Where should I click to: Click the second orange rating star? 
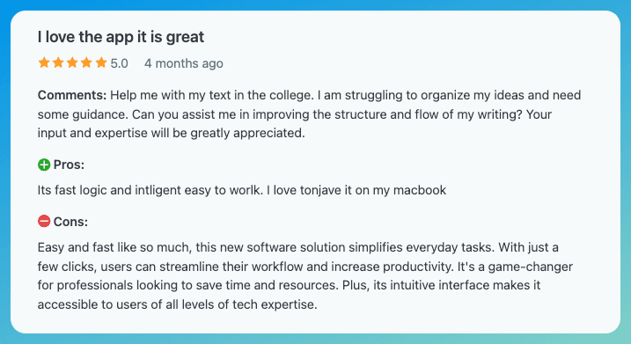coord(58,62)
